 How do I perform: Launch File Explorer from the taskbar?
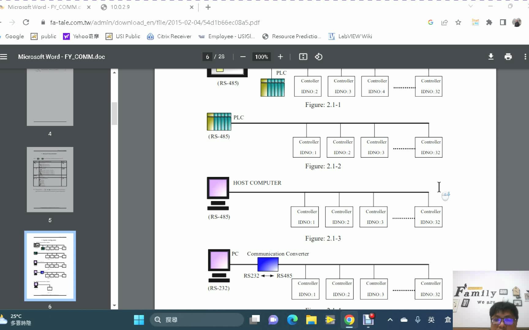[x=311, y=320]
